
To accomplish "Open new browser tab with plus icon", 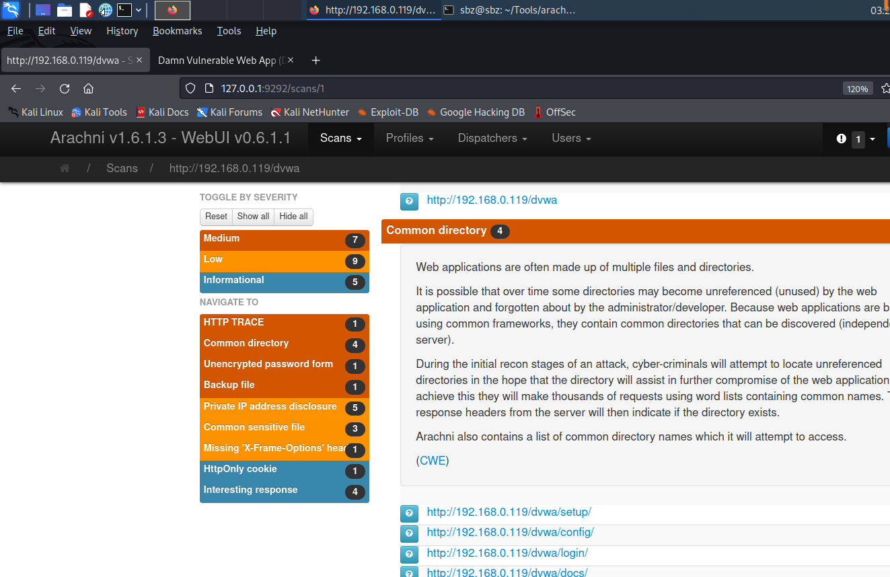I will [316, 61].
